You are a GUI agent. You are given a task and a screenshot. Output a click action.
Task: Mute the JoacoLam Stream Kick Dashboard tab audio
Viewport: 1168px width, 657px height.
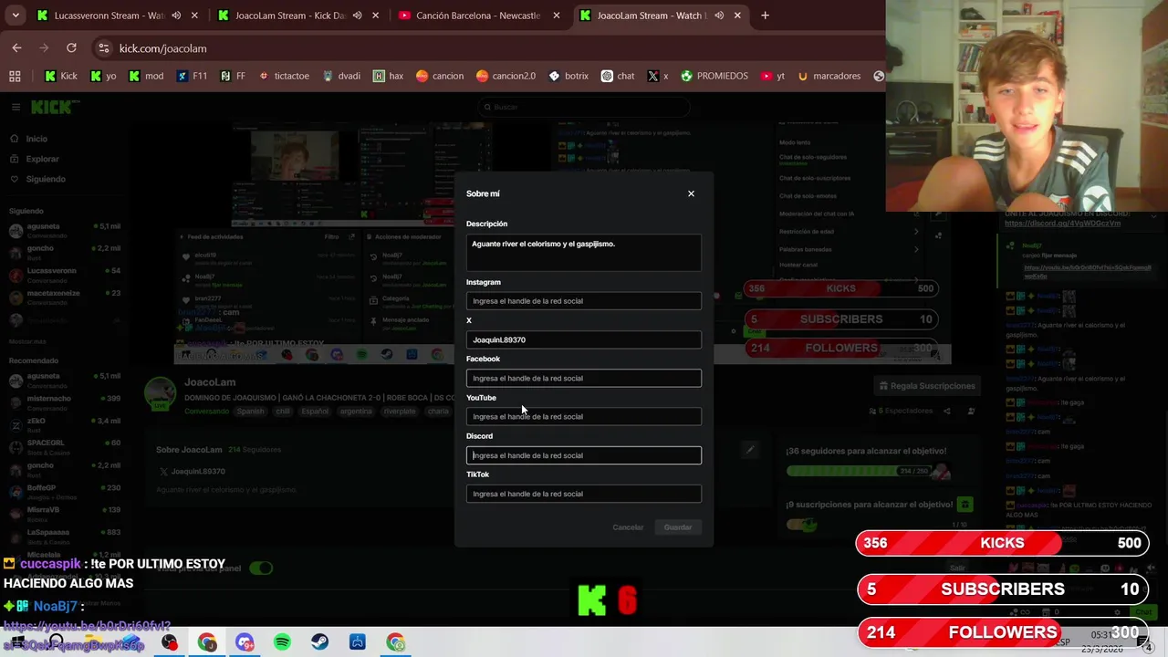point(357,16)
